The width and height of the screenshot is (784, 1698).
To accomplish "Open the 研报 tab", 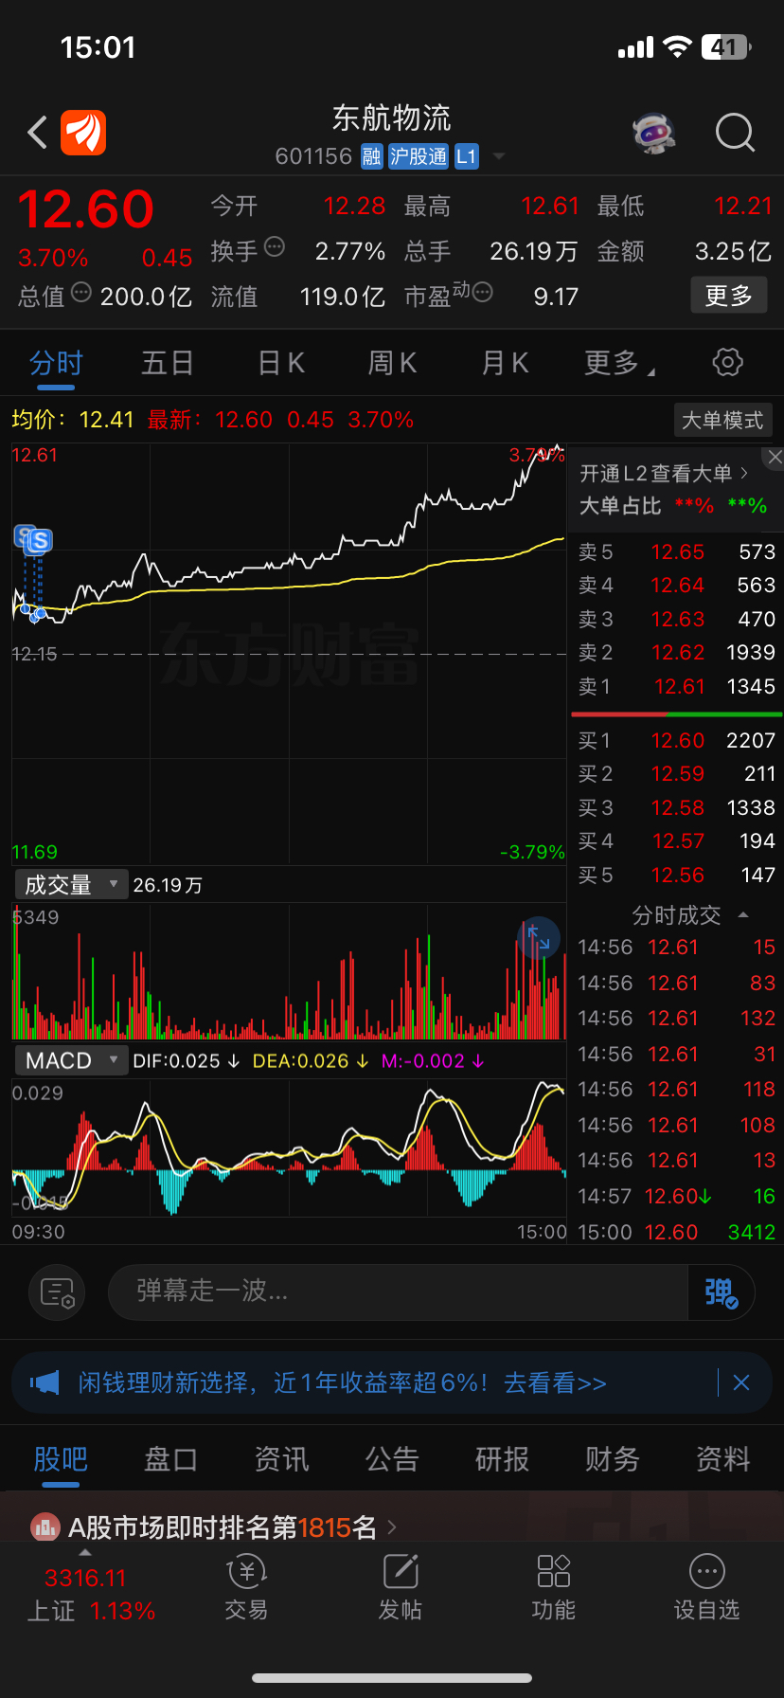I will pos(502,1459).
